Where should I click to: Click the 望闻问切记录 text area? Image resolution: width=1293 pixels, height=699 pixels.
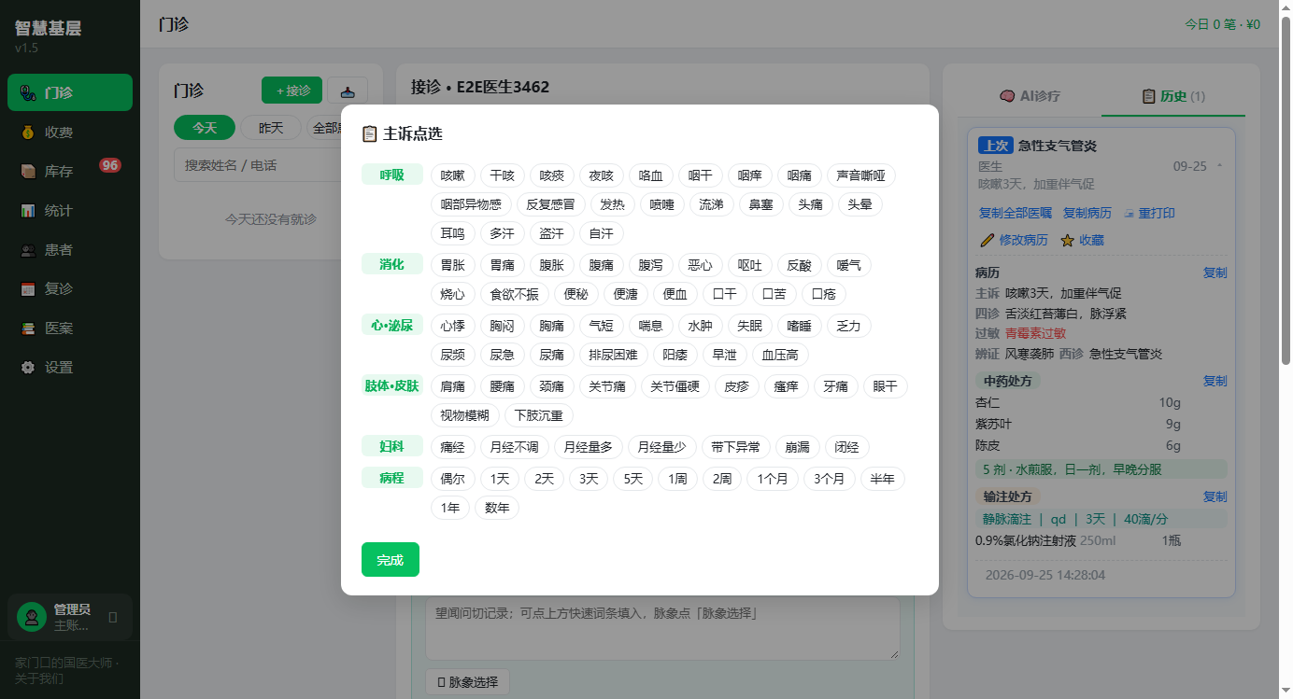[x=662, y=628]
